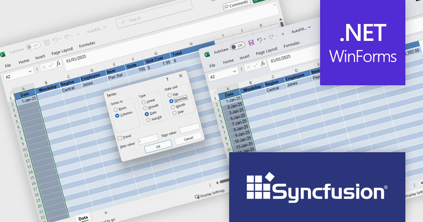Click formula bar cancel X in left window
423x222 pixels.
coord(44,67)
